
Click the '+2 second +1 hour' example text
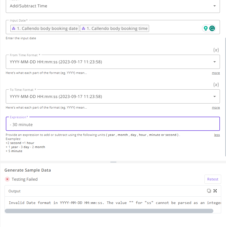click(20, 143)
